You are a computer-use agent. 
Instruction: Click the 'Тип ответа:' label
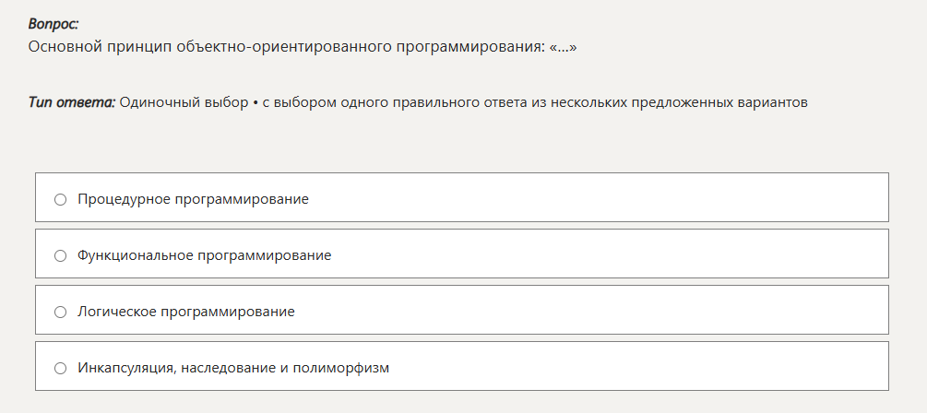pyautogui.click(x=72, y=102)
